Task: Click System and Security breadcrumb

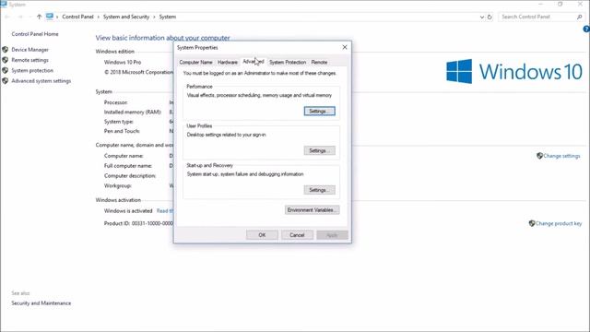Action: point(126,17)
